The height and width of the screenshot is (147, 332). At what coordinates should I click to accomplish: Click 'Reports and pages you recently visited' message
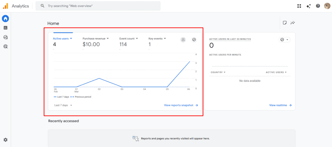175,139
